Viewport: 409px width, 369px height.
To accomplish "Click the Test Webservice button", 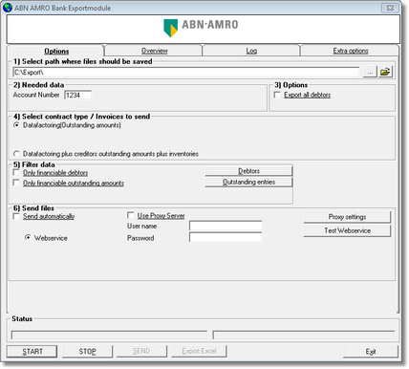I will [x=347, y=230].
